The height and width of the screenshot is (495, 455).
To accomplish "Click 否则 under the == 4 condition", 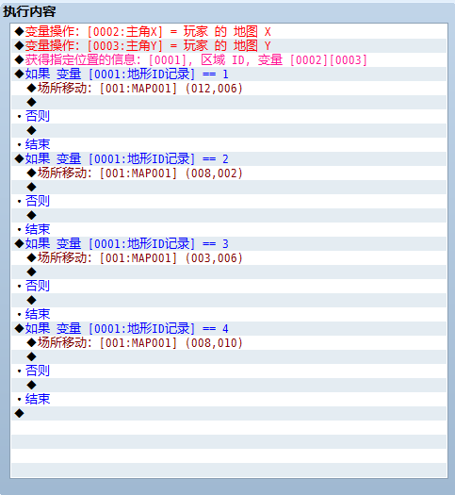I will pyautogui.click(x=37, y=371).
